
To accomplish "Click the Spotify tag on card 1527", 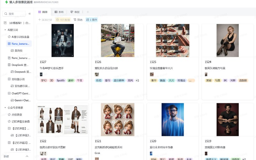I will click(61, 80).
